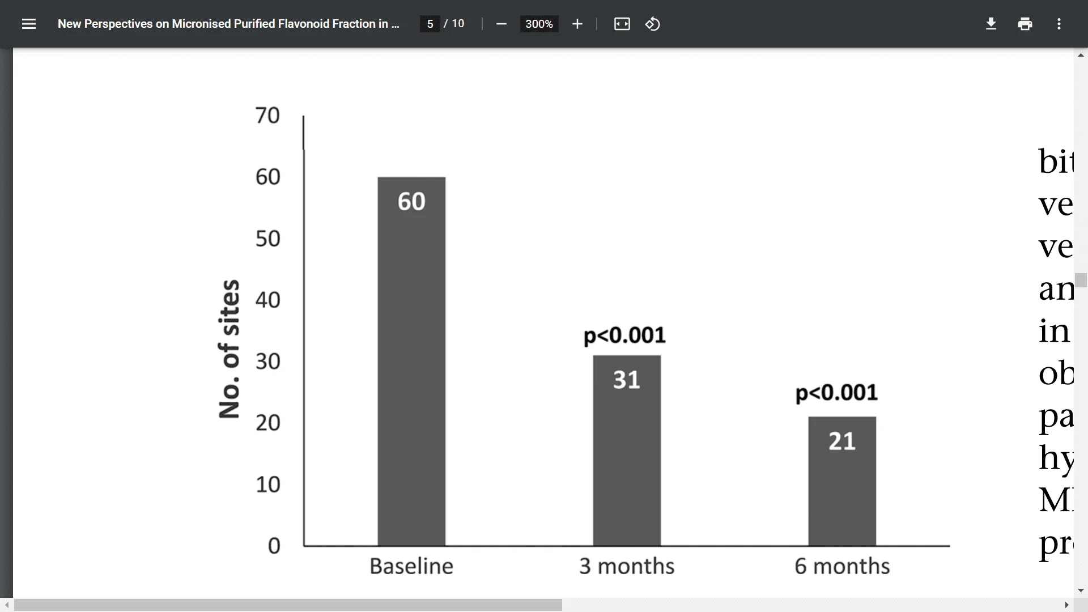This screenshot has height=612, width=1088.
Task: Click the horizontal scrollbar thumb
Action: (x=288, y=605)
